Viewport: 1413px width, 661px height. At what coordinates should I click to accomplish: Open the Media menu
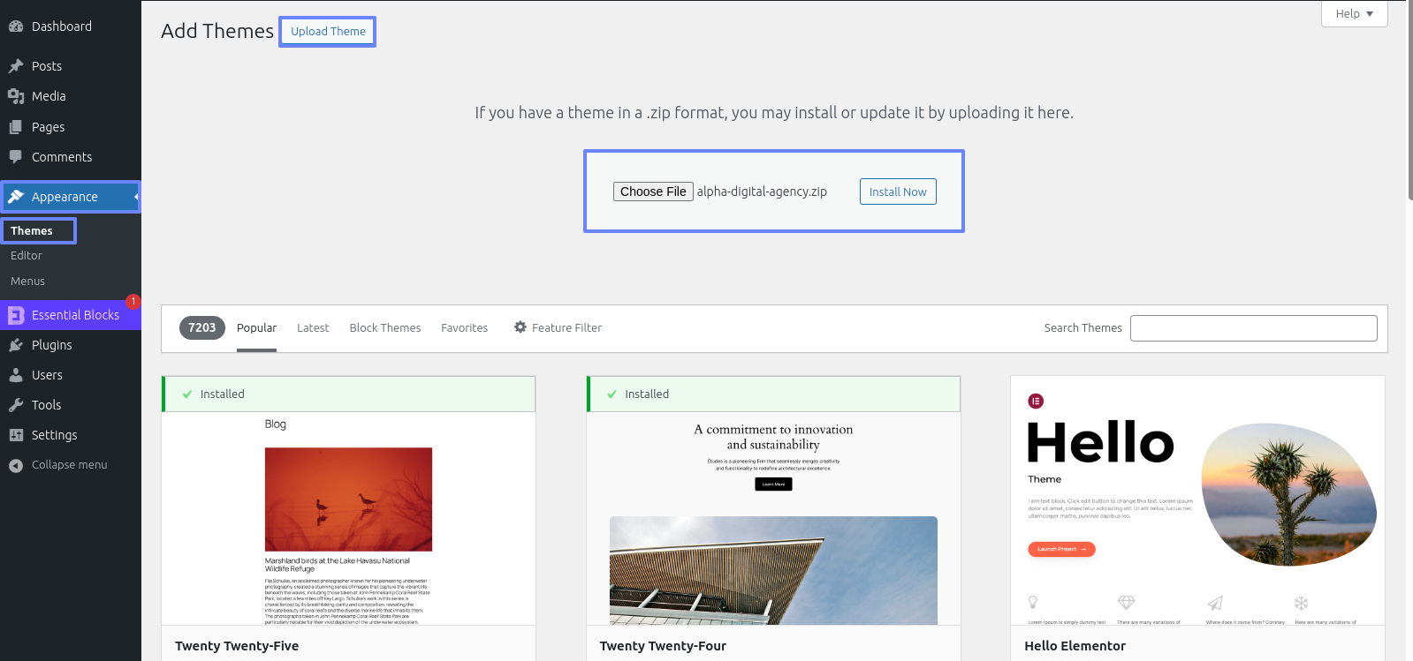pyautogui.click(x=71, y=96)
